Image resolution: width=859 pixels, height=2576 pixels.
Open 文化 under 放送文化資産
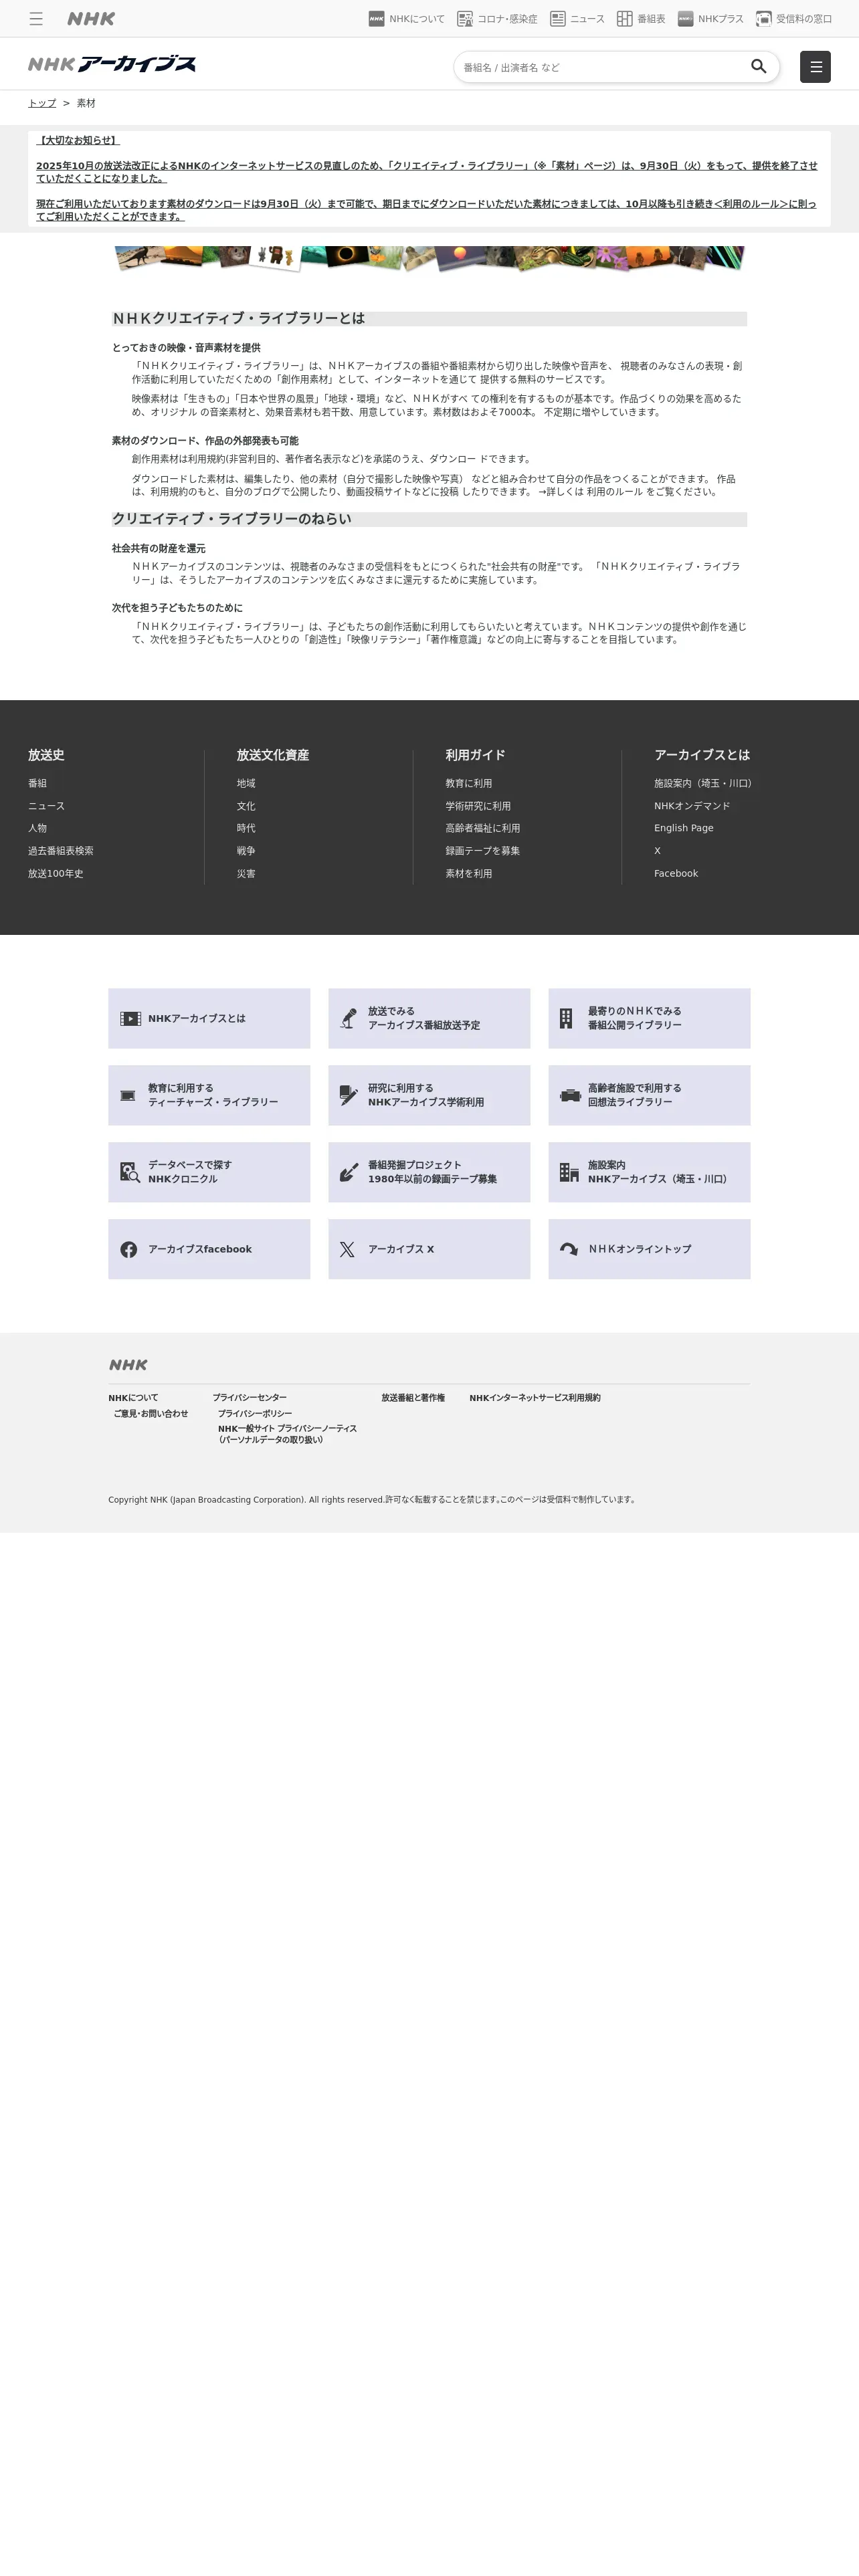pos(246,806)
